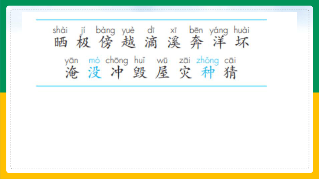Click the character 傍
This screenshot has width=319, height=179.
click(106, 43)
